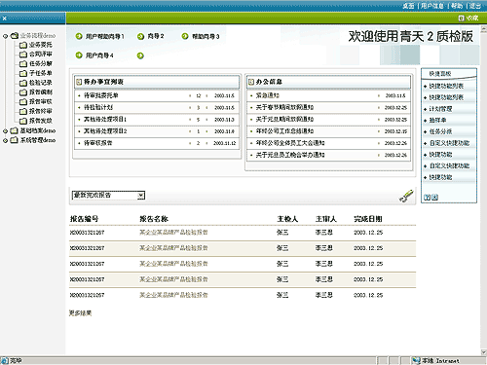Screen dimensions: 487x365
Task: Click the vertical scrollbar's up arrow
Action: 484,28
